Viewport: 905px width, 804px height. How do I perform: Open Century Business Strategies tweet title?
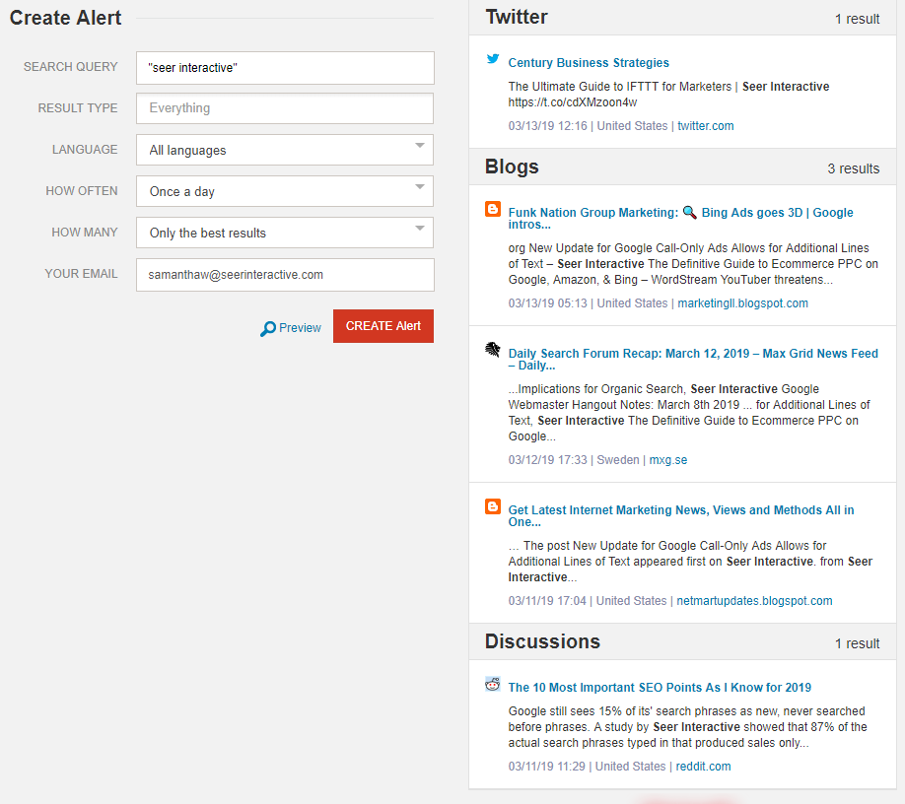[x=589, y=63]
